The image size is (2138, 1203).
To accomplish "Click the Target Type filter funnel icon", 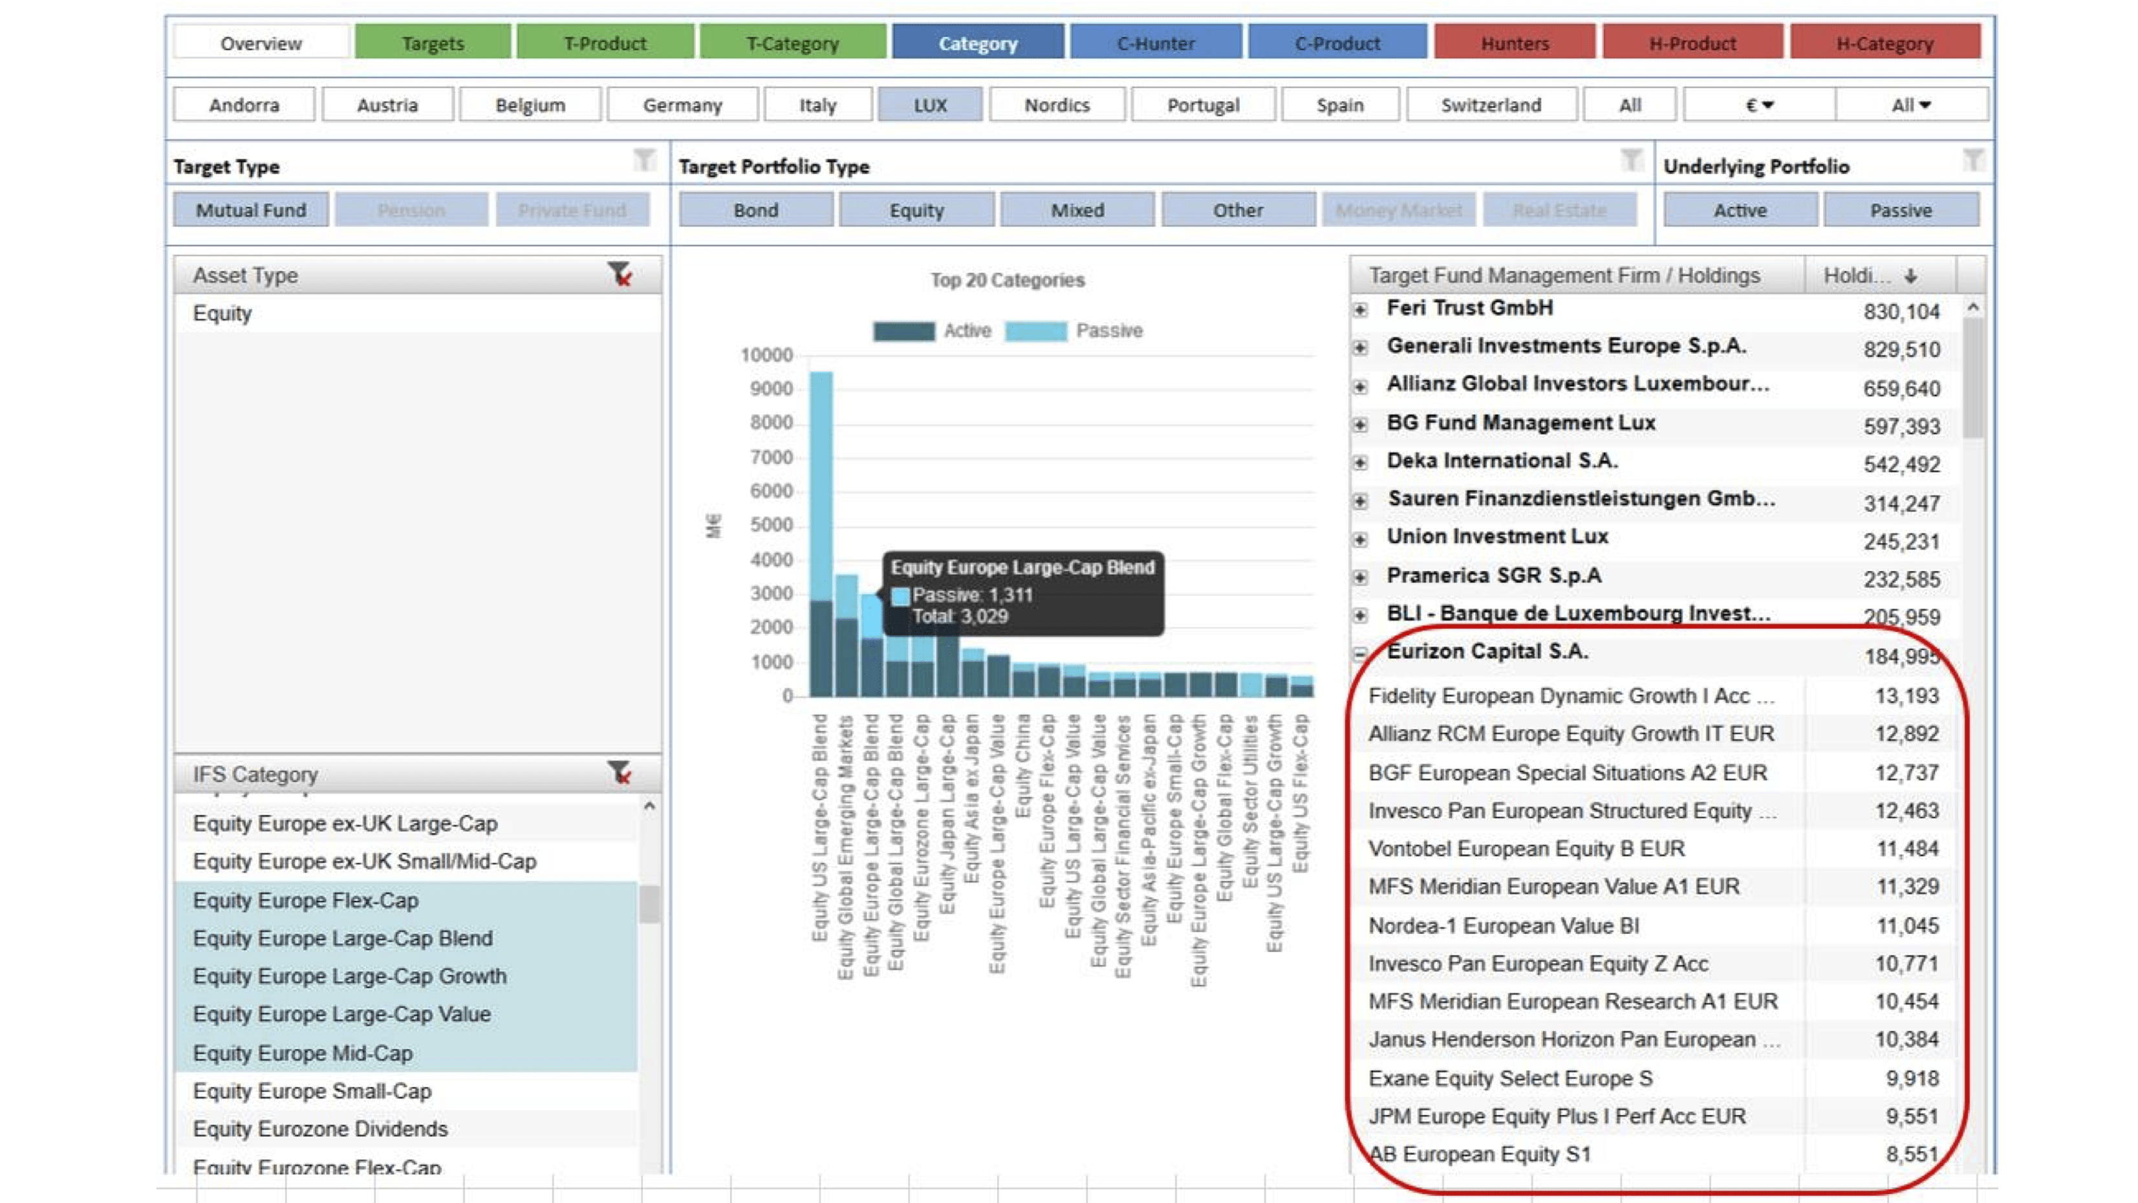I will click(x=644, y=159).
